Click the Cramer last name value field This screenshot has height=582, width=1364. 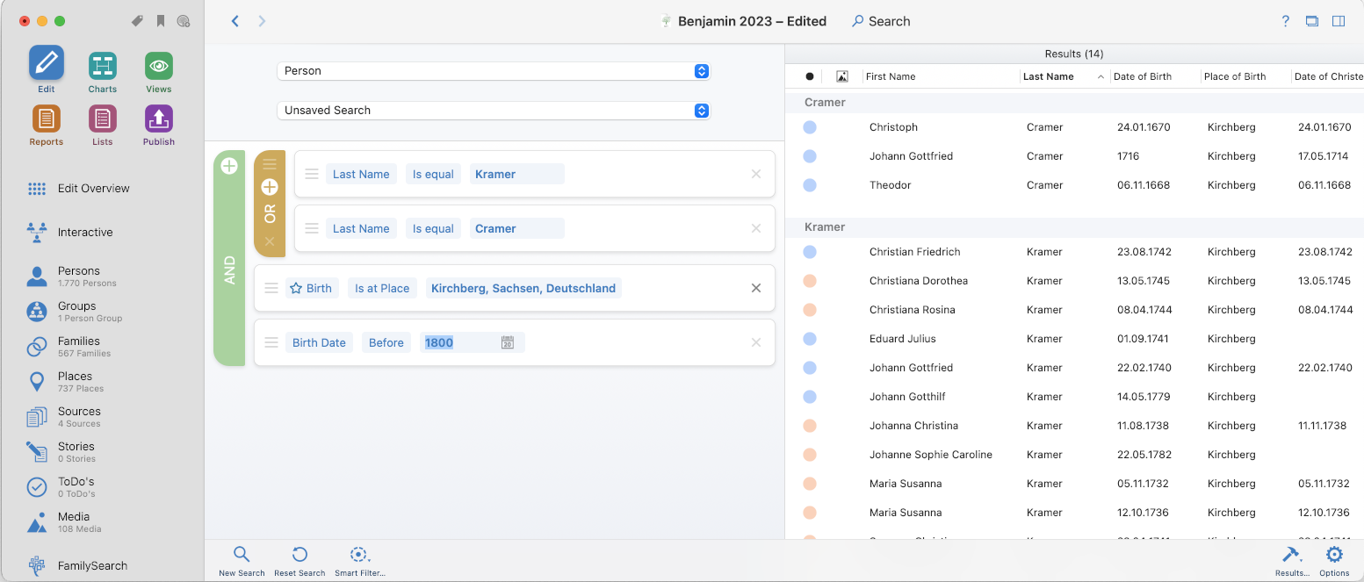tap(516, 229)
